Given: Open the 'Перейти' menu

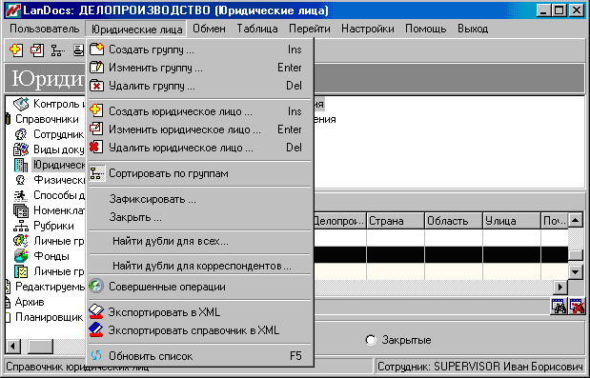Looking at the screenshot, I should coord(310,29).
